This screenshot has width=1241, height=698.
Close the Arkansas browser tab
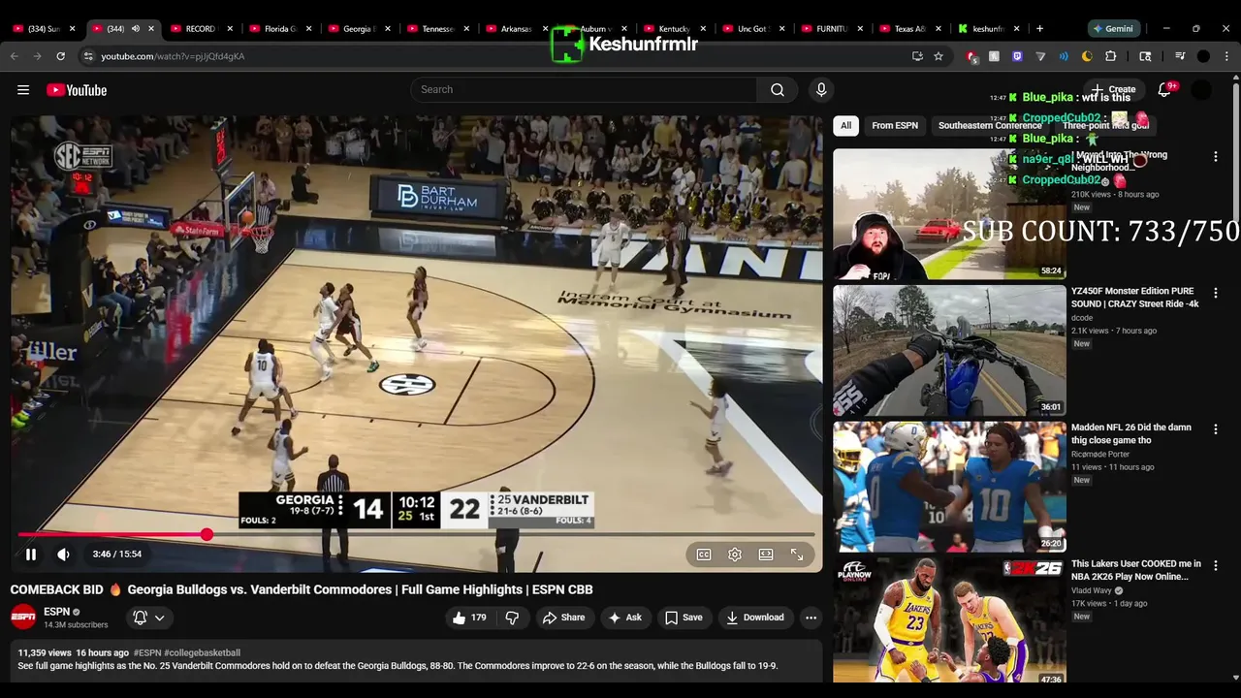click(x=546, y=29)
